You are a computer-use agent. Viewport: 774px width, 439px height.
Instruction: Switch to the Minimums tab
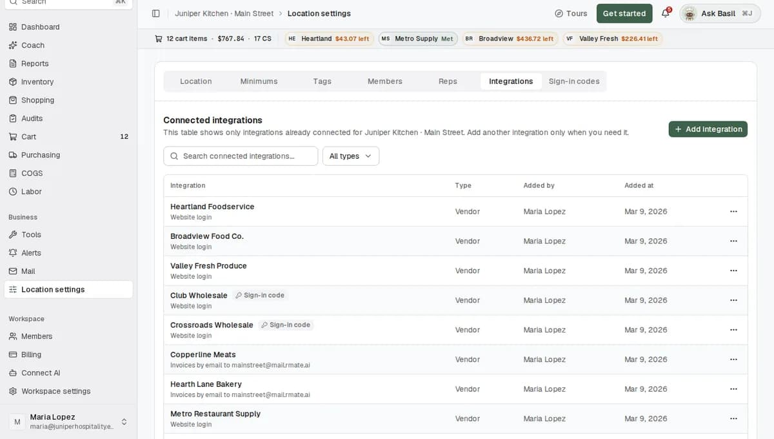click(259, 81)
